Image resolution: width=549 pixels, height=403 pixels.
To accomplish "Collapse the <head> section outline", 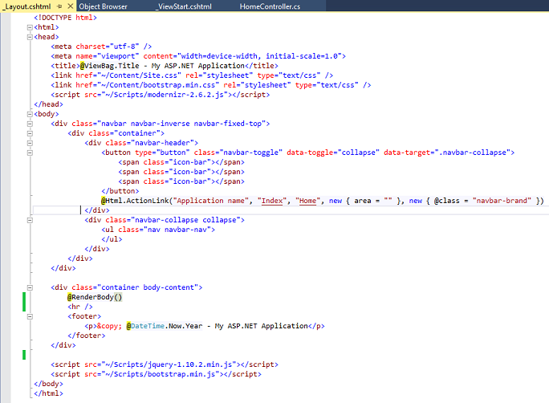I will (x=30, y=37).
